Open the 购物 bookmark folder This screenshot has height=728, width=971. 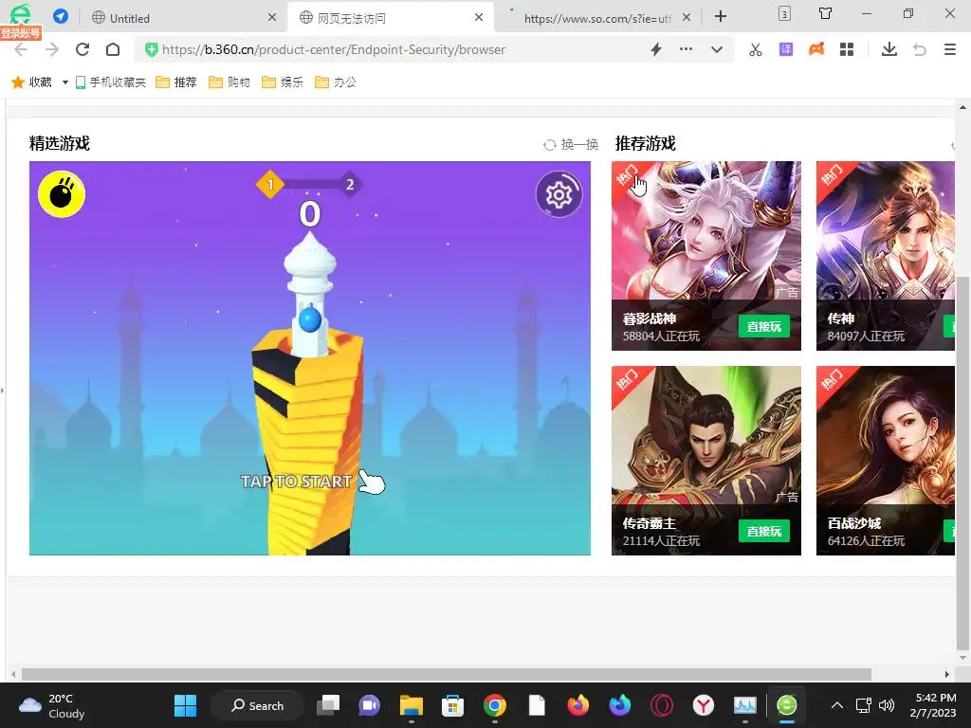pyautogui.click(x=229, y=82)
